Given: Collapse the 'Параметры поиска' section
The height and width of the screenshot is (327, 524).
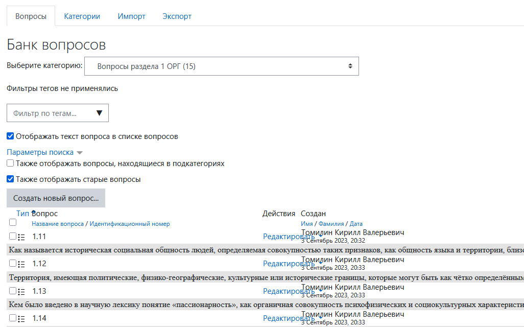Looking at the screenshot, I should 44,152.
